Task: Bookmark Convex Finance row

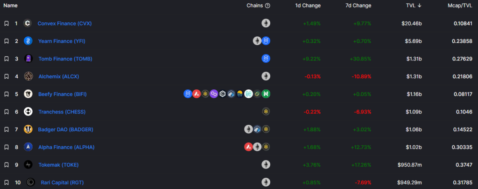Action: click(x=7, y=23)
